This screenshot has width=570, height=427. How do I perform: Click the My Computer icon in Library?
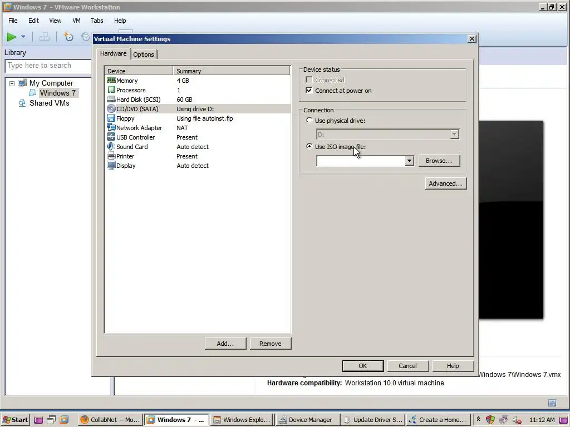[x=22, y=83]
